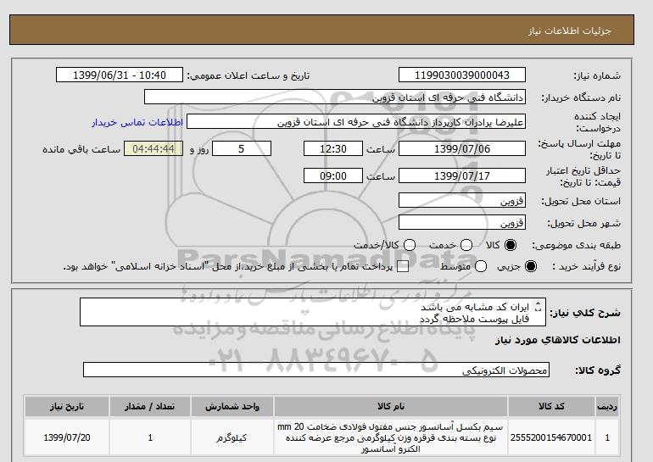Click the response deadline time 12:30
Image resolution: width=653 pixels, height=462 pixels.
coord(333,148)
